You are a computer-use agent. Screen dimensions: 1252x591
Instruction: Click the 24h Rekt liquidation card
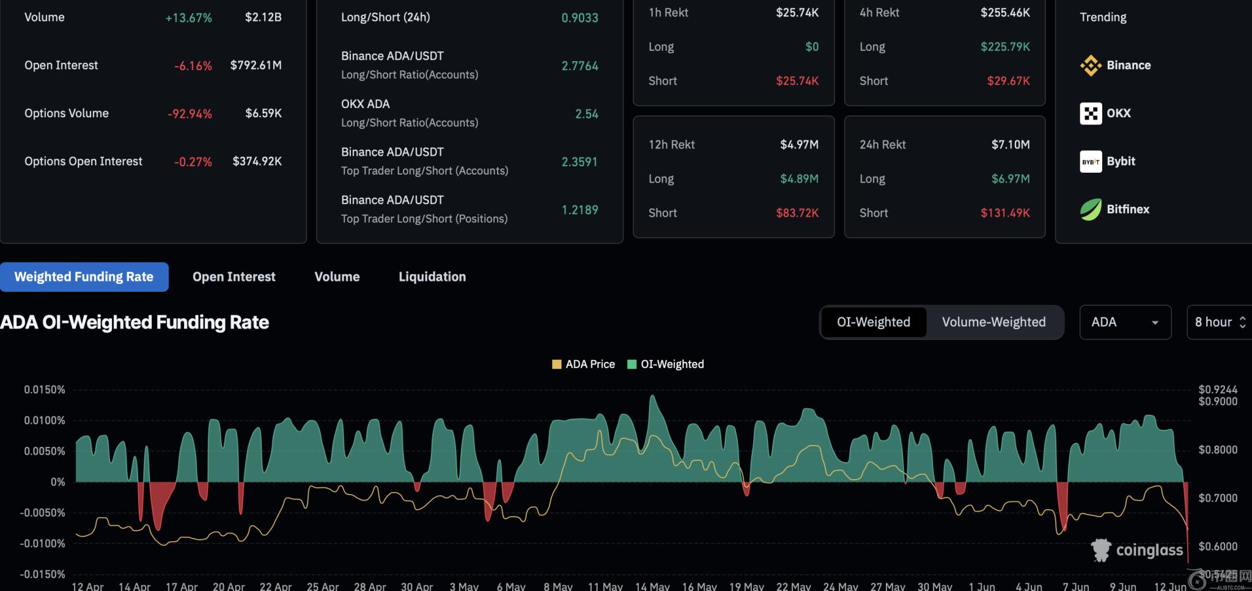pos(944,177)
